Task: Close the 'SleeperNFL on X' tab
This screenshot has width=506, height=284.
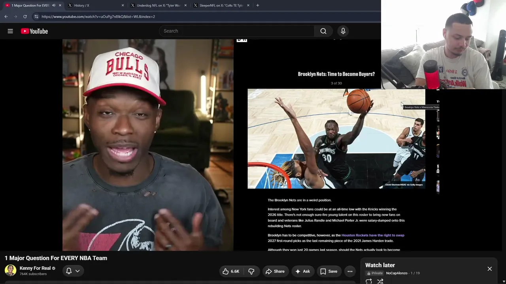Action: point(248,6)
